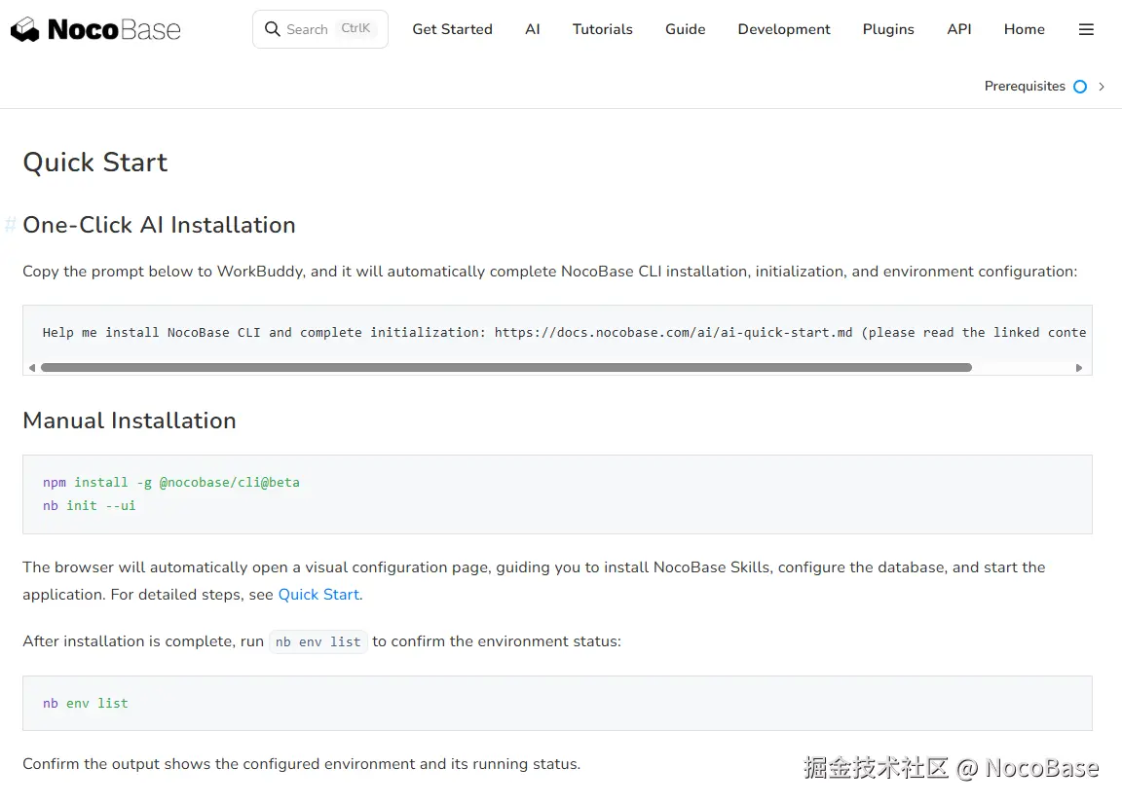Click the inline 'nb env list' code
The image size is (1122, 804).
click(x=318, y=641)
